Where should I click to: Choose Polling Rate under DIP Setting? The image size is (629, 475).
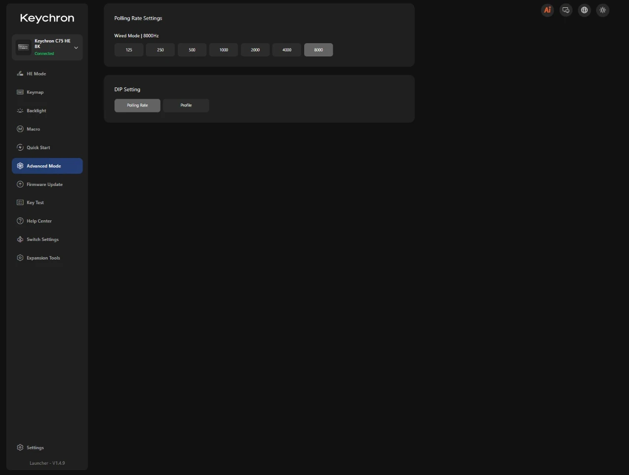click(138, 106)
